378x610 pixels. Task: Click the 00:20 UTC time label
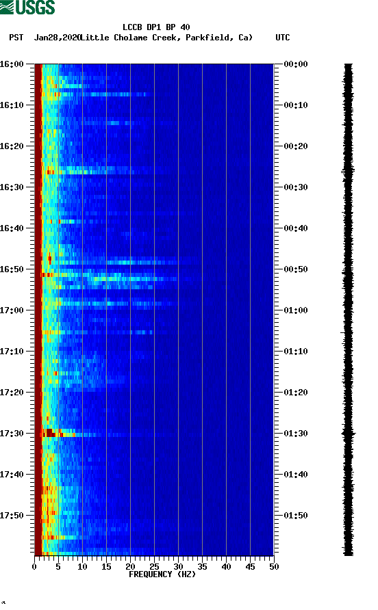296,146
